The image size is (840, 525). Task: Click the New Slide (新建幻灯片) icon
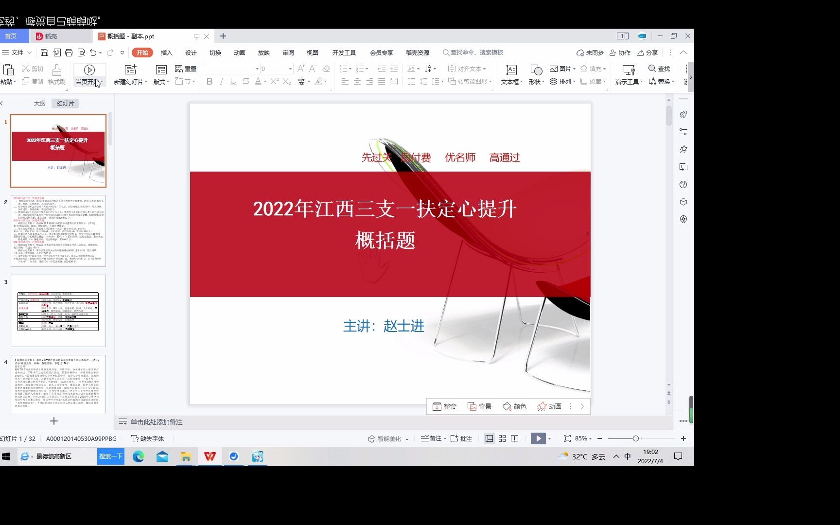click(130, 70)
